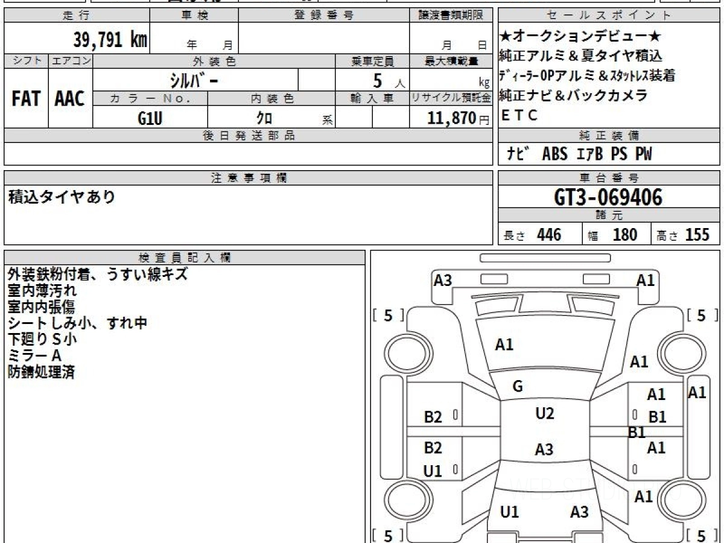Viewport: 724px width, 543px height.
Task: Select the AAC air conditioner value
Action: tap(70, 98)
